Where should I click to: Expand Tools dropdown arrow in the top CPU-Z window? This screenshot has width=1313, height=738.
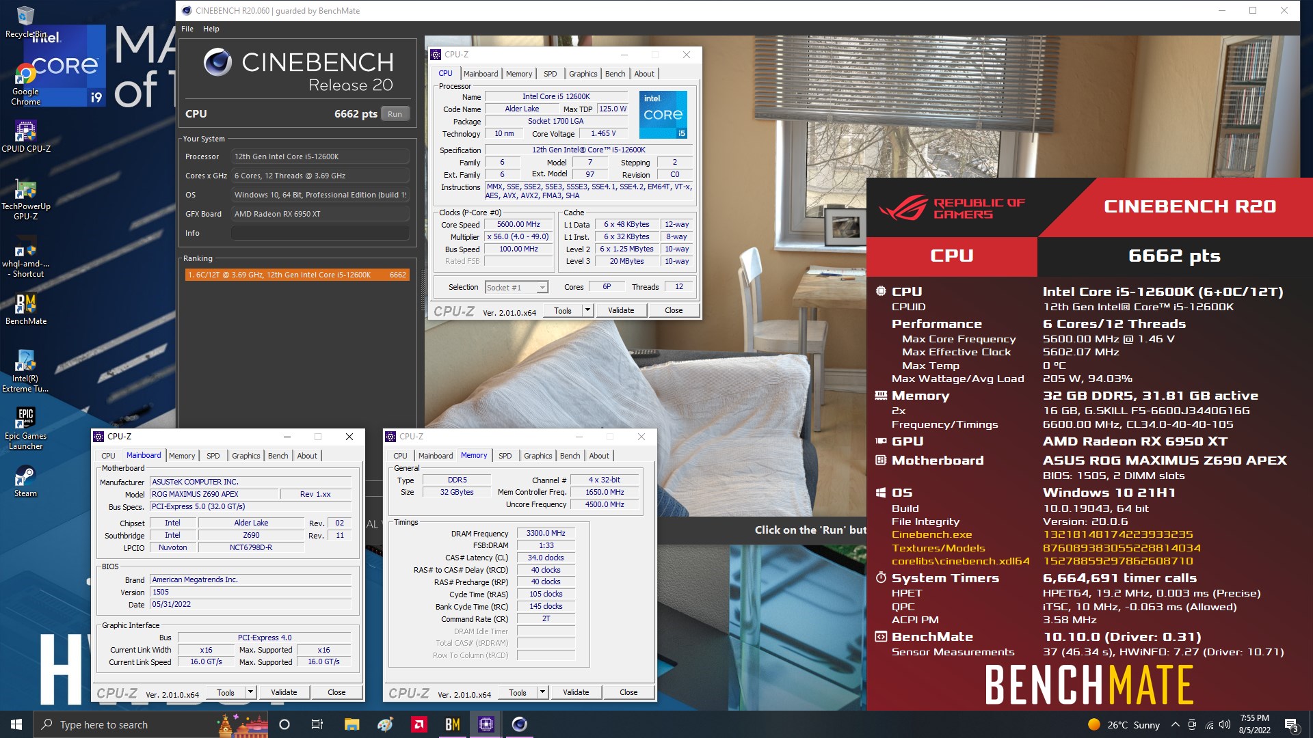coord(587,310)
